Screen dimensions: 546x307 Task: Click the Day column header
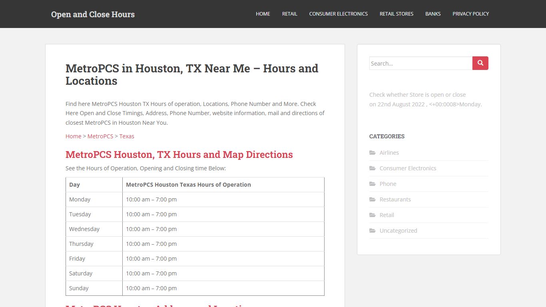[x=94, y=185]
